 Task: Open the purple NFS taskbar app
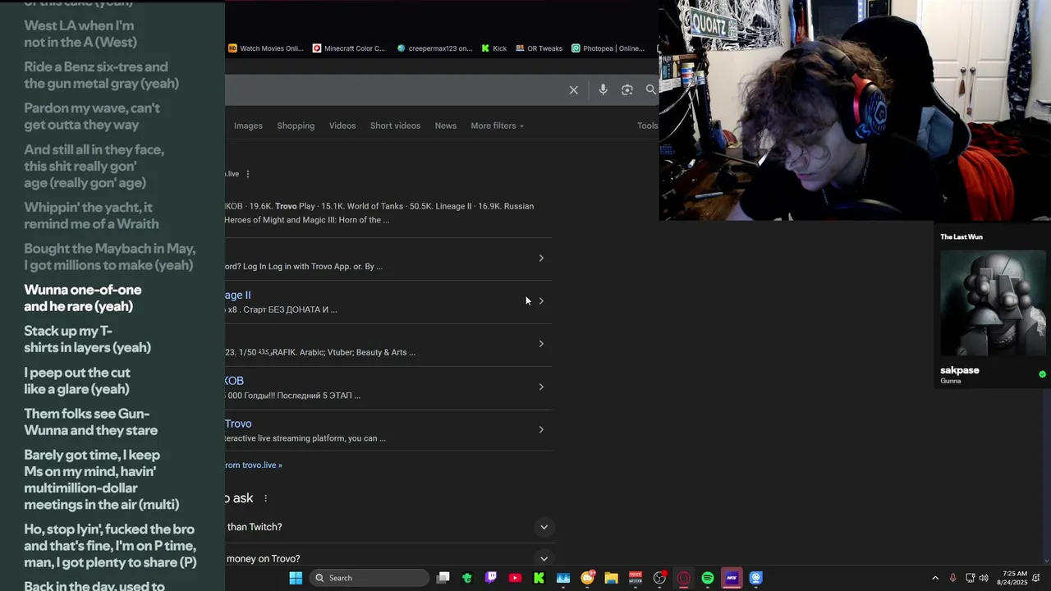732,578
